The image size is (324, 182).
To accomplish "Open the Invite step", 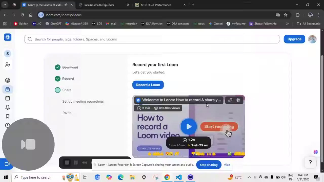I will 67,113.
